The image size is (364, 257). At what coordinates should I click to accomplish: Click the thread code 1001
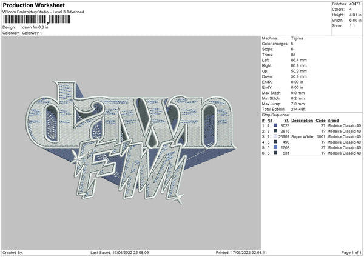[321, 136]
